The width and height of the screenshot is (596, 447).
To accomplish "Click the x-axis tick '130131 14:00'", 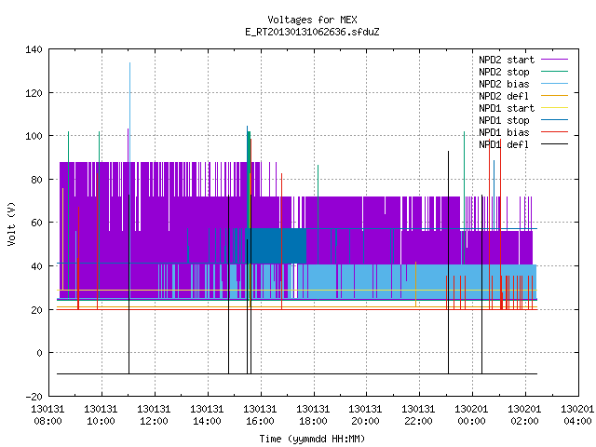I will pyautogui.click(x=207, y=415).
